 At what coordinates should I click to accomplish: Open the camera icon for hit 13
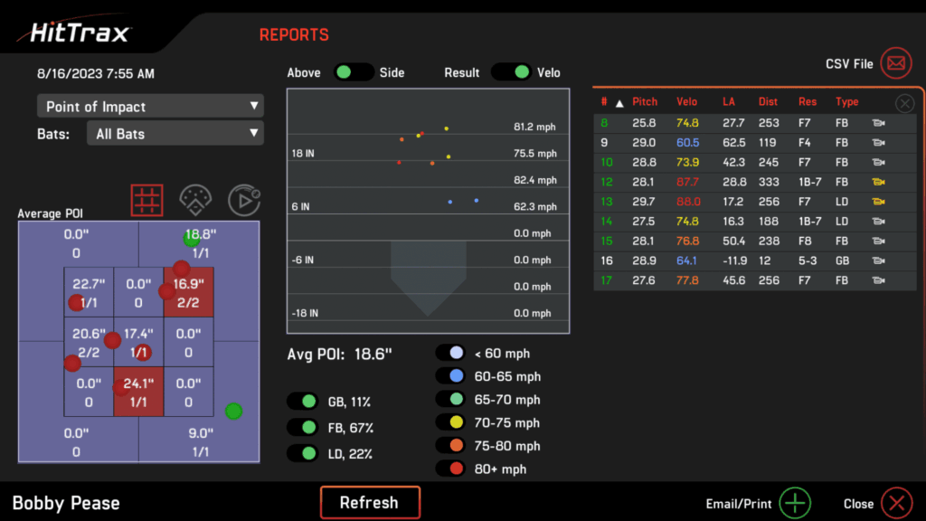(x=877, y=202)
